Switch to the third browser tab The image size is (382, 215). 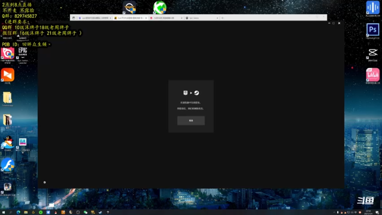click(166, 18)
